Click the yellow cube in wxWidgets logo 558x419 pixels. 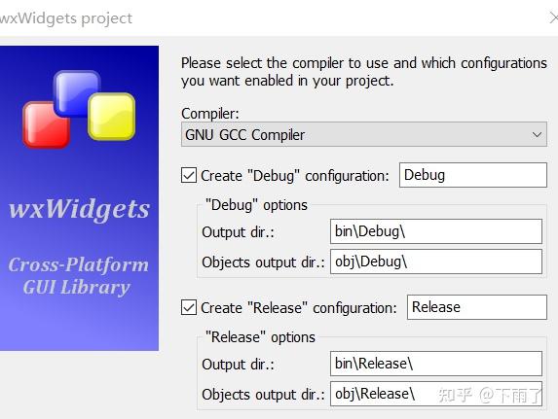112,117
